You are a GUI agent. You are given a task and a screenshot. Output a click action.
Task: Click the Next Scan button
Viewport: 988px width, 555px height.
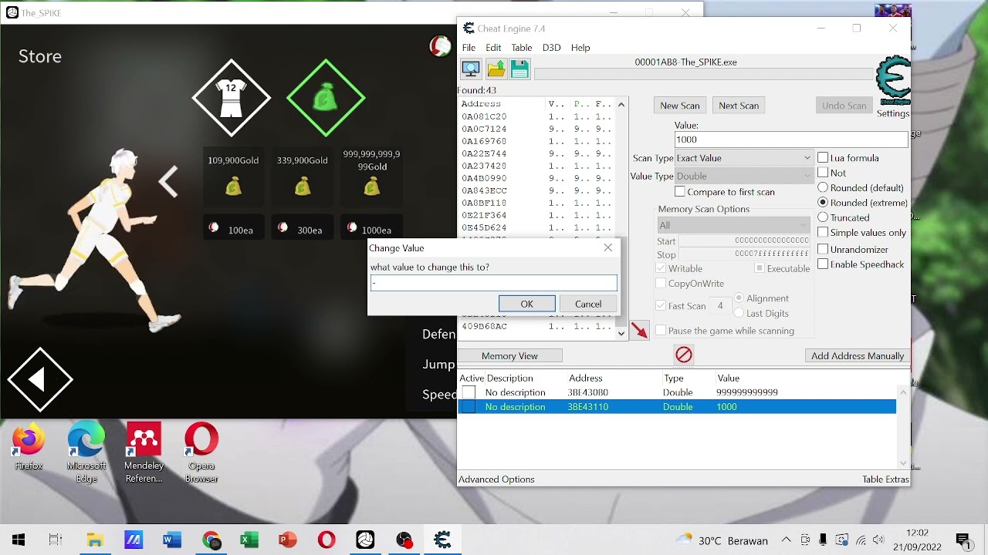click(739, 106)
